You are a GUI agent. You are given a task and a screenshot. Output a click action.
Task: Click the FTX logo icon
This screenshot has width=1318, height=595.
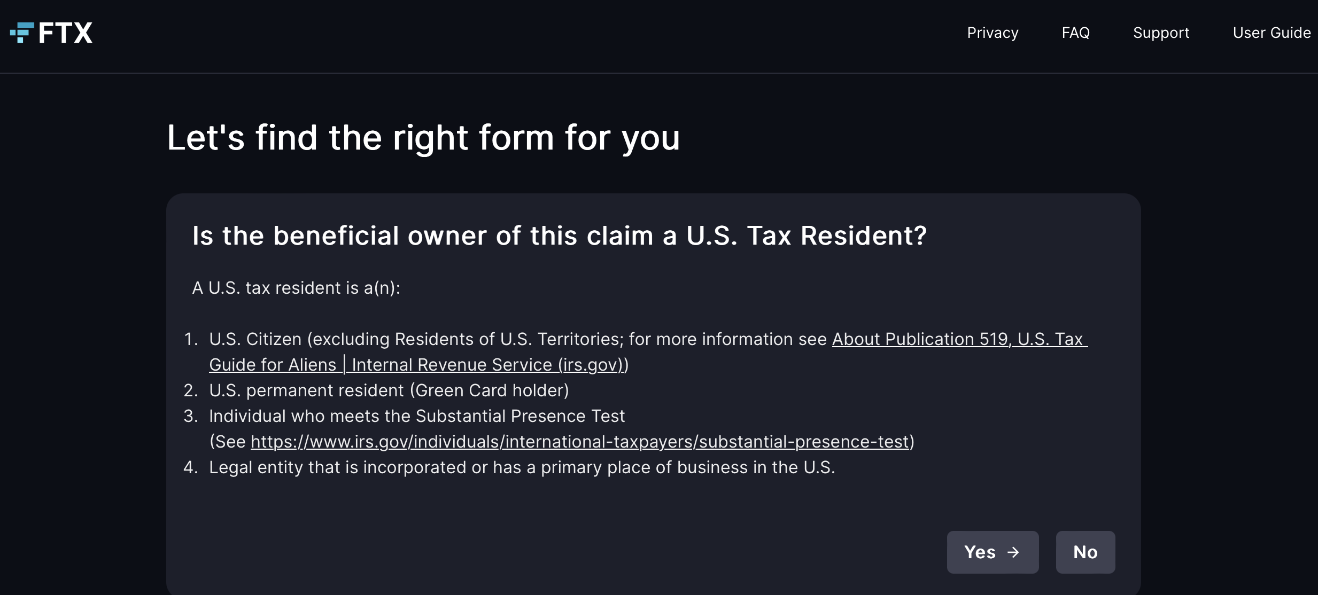22,33
